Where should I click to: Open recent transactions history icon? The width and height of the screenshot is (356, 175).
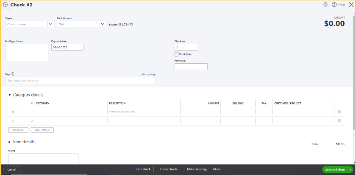click(x=6, y=5)
